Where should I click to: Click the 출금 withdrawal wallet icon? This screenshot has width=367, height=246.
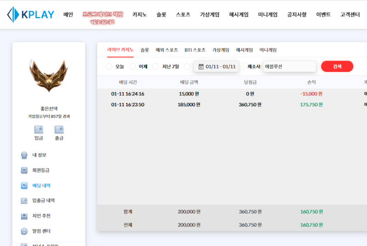pos(59,130)
